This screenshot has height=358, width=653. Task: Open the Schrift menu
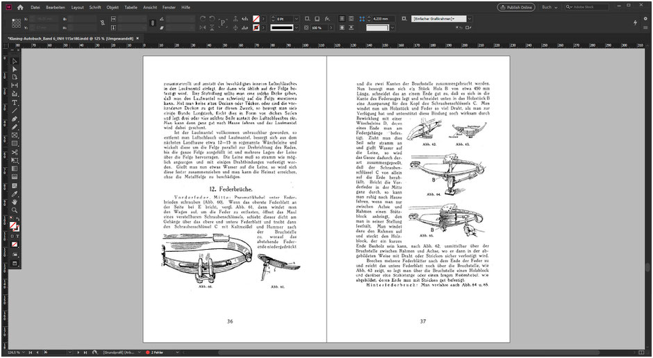click(95, 8)
